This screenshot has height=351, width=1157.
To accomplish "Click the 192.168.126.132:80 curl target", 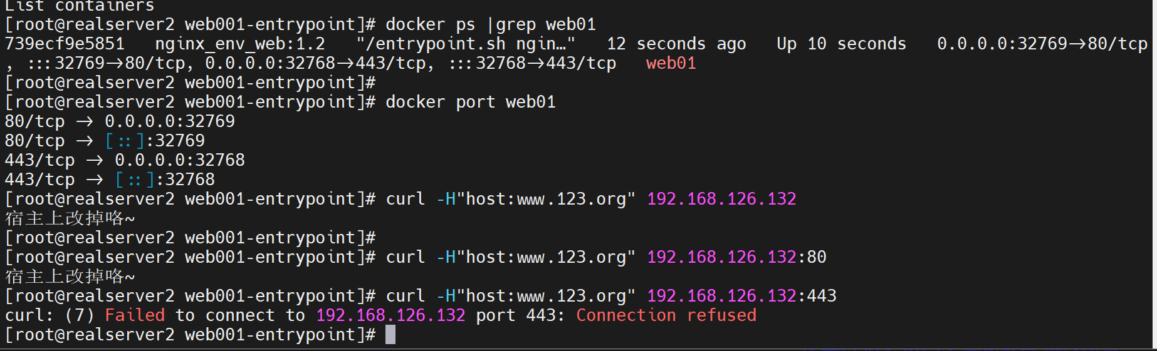I will pos(736,257).
